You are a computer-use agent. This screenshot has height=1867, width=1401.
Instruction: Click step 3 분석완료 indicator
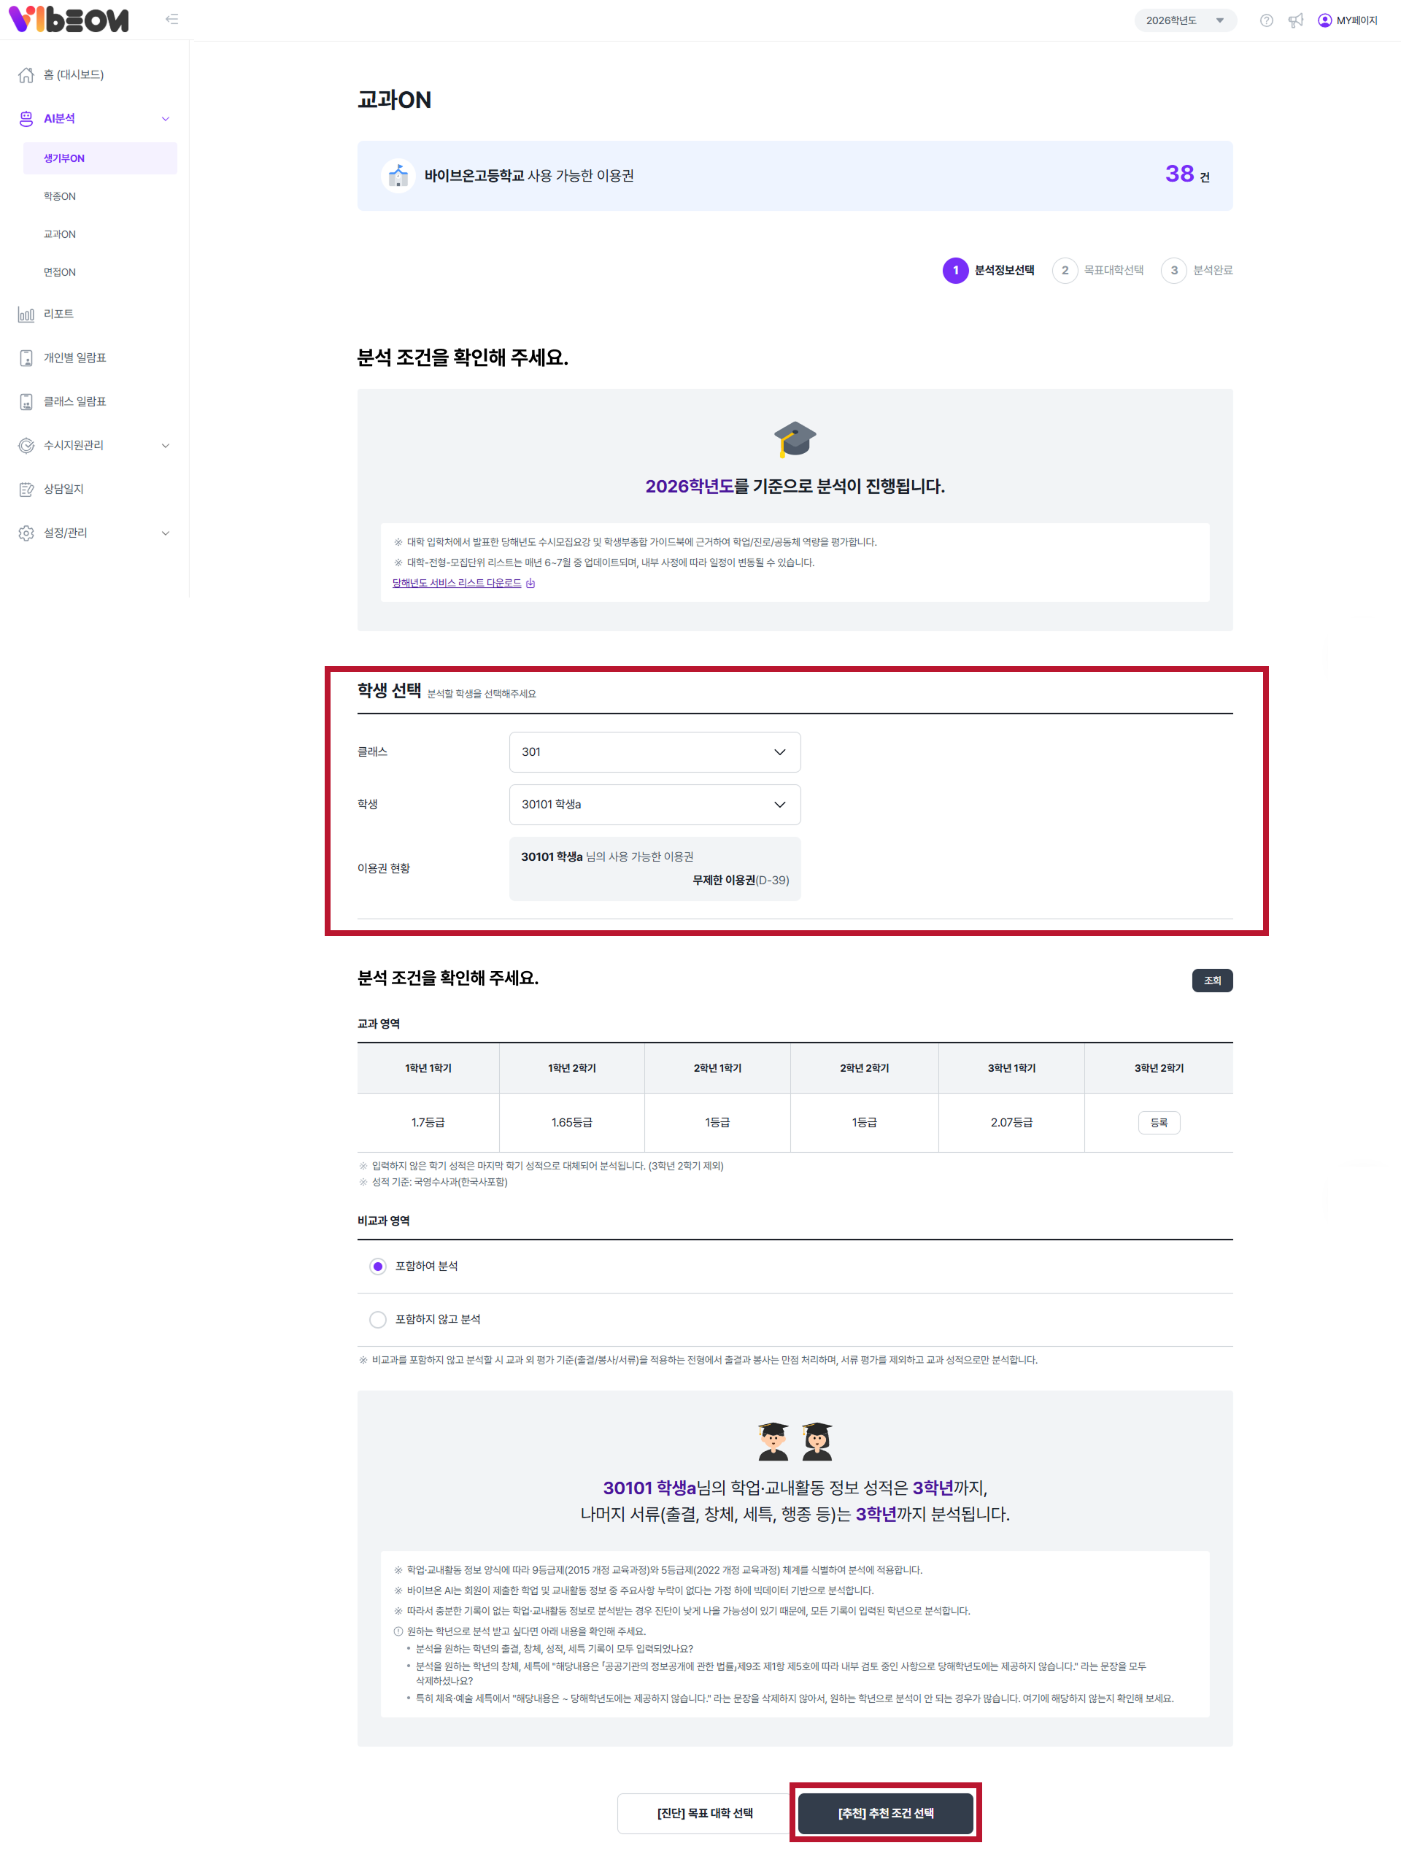tap(1197, 270)
